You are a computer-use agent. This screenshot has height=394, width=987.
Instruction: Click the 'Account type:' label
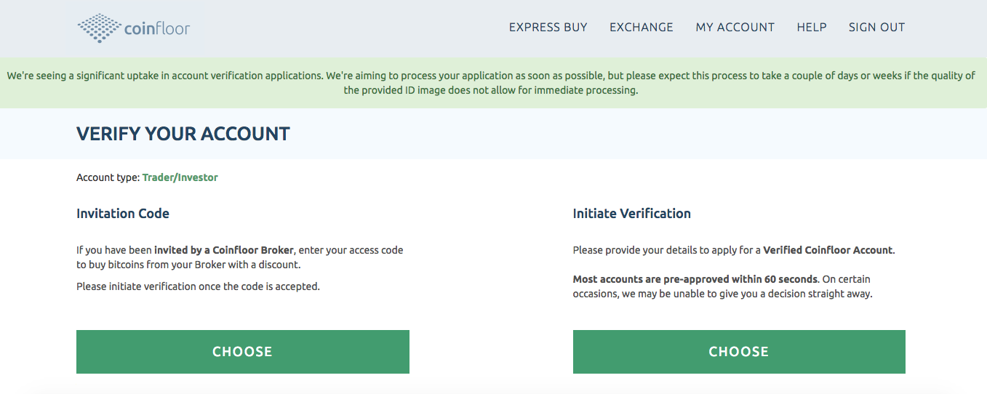(108, 177)
